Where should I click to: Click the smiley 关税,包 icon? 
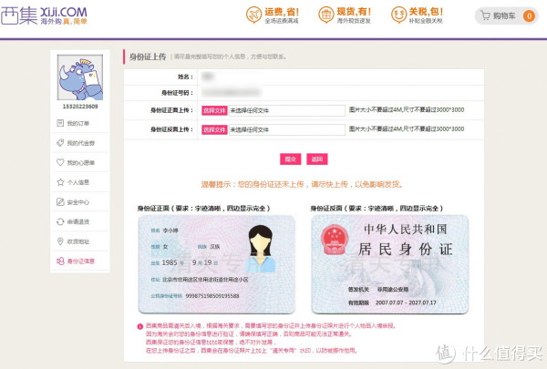tap(398, 15)
